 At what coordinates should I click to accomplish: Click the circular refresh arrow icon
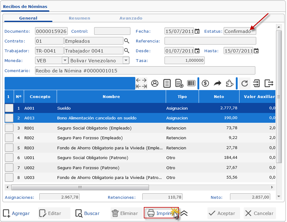(244, 83)
